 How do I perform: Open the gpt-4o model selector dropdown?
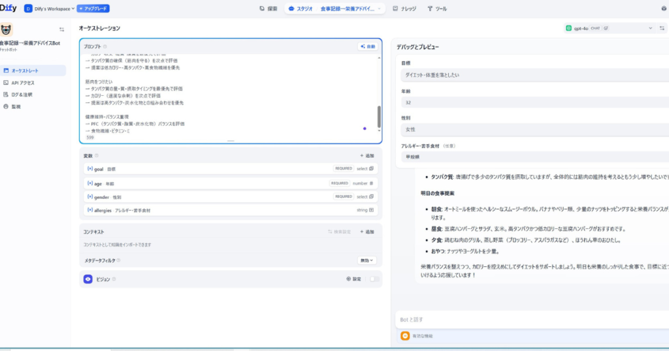[x=610, y=28]
